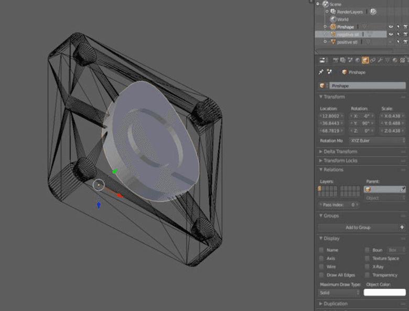Select World in the outliner tree
Screen dimensions: 409x311
[x=342, y=19]
